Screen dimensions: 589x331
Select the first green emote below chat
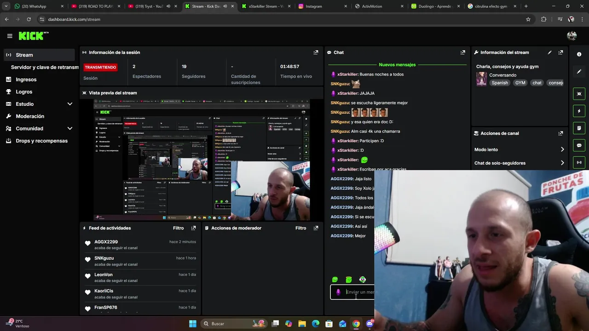pyautogui.click(x=335, y=280)
